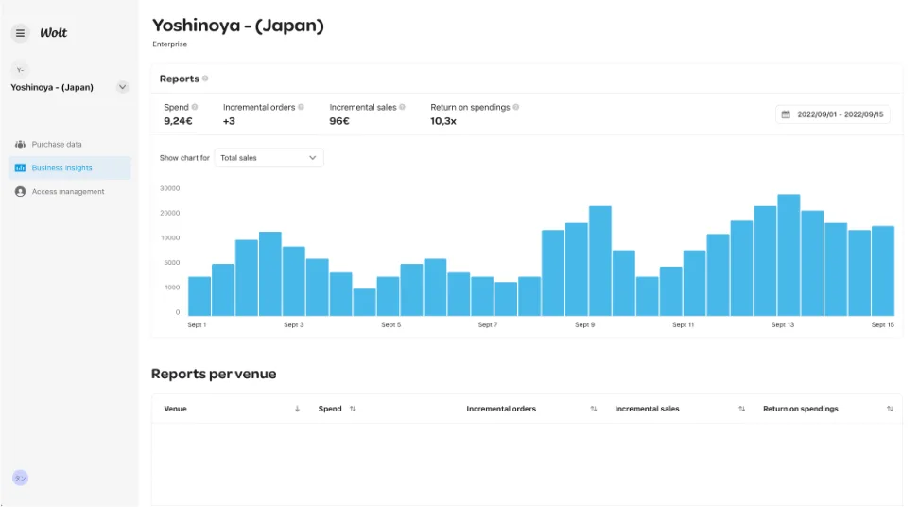This screenshot has height=507, width=919.
Task: Click the Yoshinoya - (Japan) page title
Action: [x=238, y=26]
